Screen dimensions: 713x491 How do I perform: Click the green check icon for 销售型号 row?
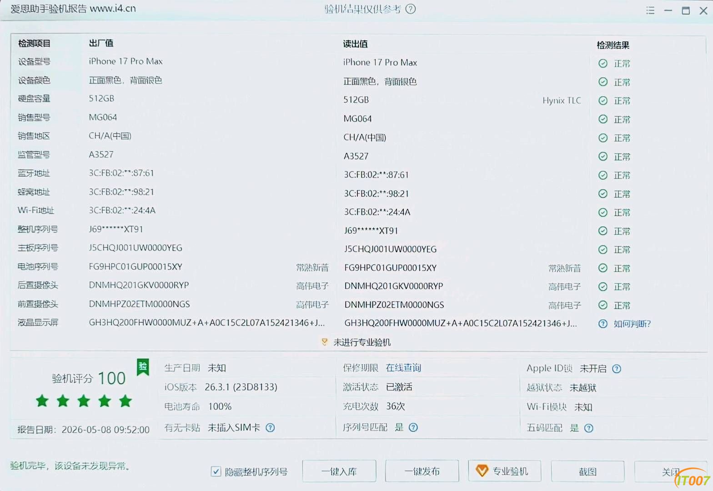(x=603, y=119)
